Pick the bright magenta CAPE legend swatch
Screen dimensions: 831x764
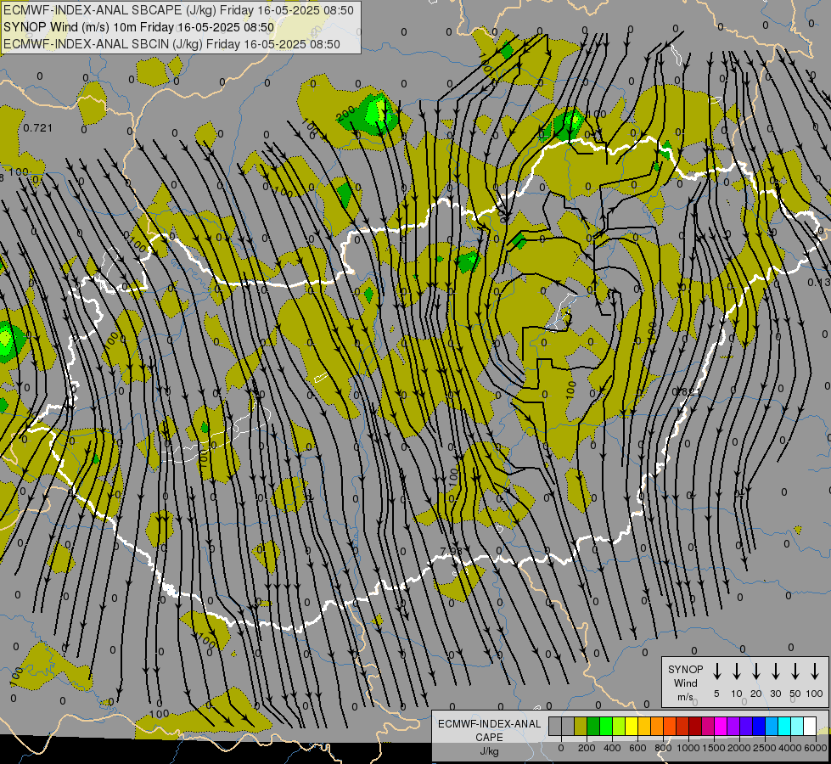[722, 726]
